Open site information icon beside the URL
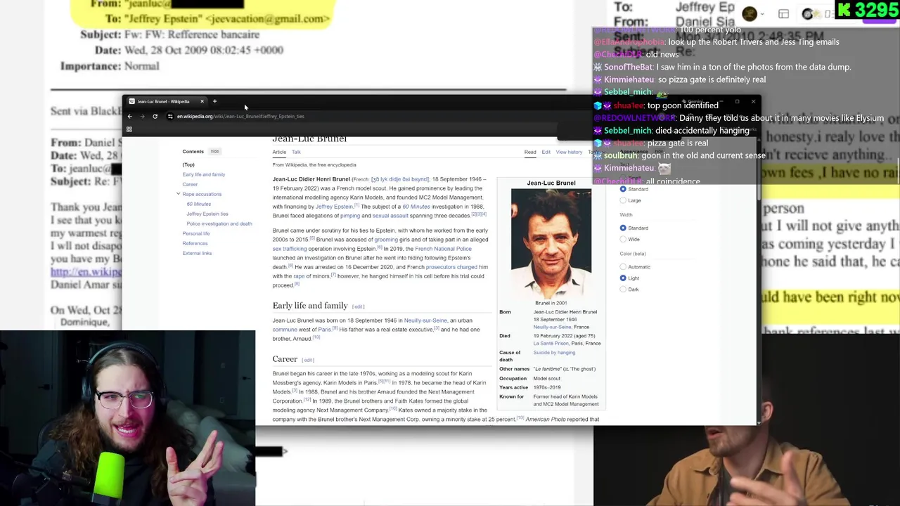 click(x=170, y=116)
